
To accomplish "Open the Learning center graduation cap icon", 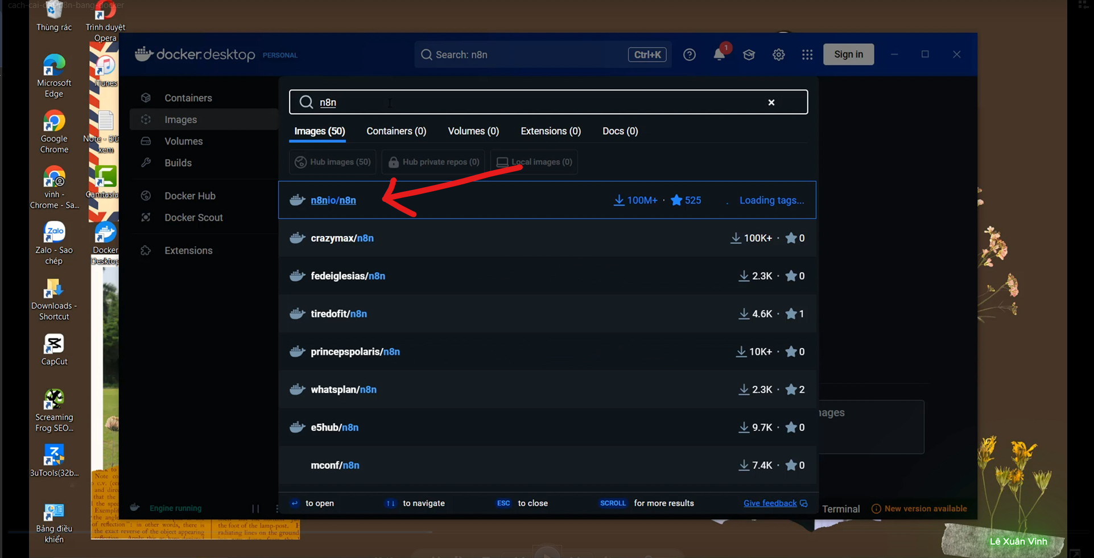I will tap(749, 55).
